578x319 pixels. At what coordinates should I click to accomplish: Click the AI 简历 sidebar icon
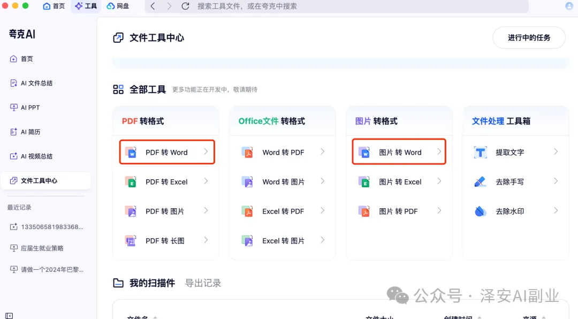[x=13, y=132]
